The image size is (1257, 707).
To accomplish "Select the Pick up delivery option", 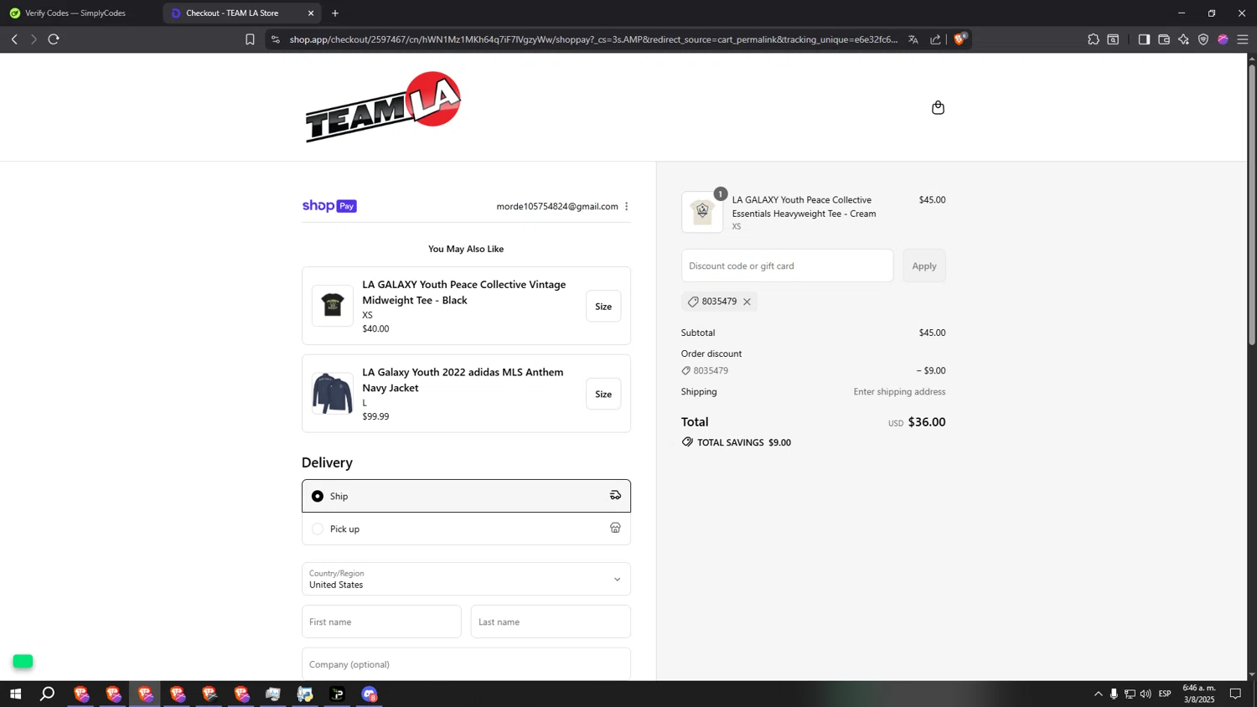I will coord(466,529).
